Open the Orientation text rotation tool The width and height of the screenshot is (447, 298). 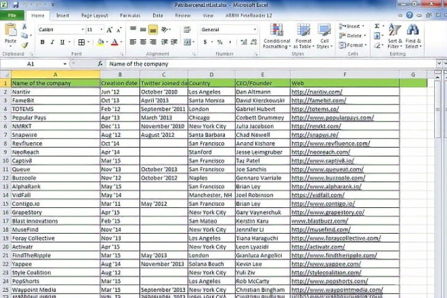[x=165, y=29]
